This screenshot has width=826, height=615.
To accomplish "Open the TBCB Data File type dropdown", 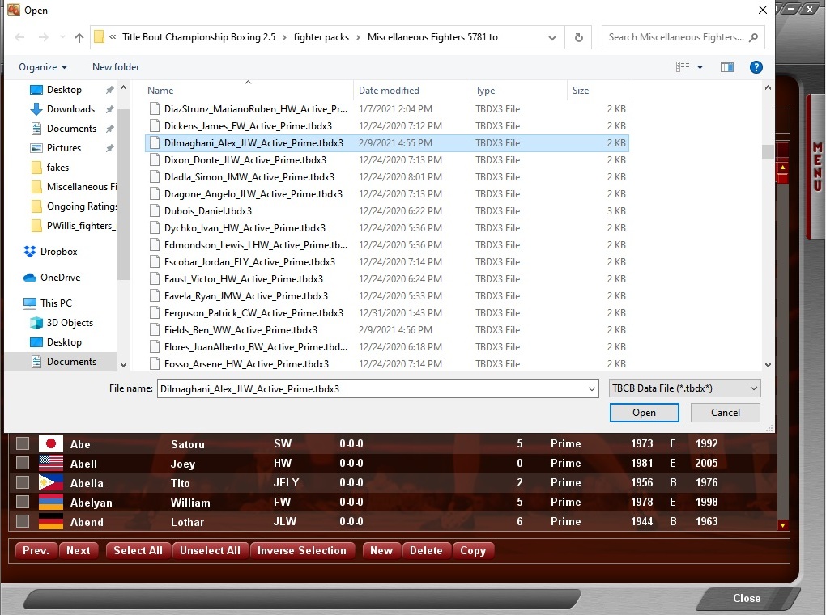I will click(x=684, y=388).
